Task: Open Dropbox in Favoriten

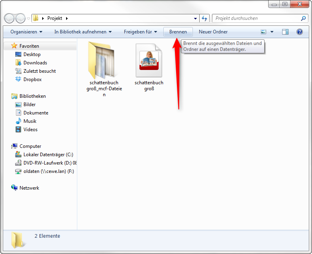Action: (32, 79)
